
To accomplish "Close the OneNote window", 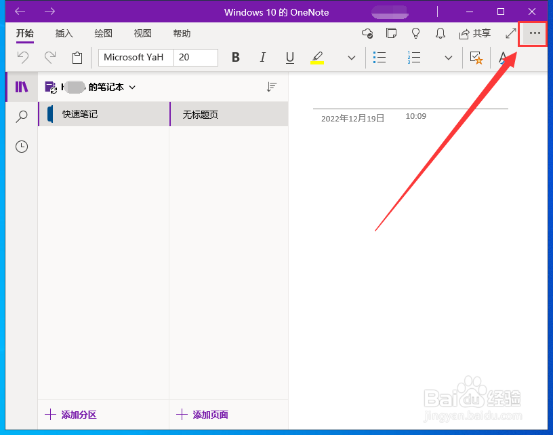I will [x=532, y=12].
